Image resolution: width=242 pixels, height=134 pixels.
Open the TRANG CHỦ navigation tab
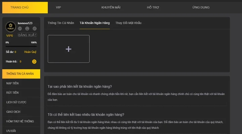point(25,7)
